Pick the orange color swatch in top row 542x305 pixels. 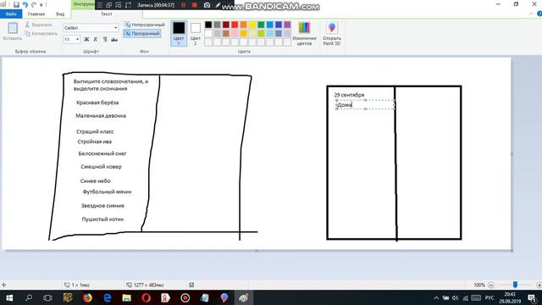pyautogui.click(x=243, y=25)
